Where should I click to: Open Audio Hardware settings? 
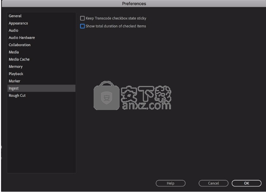point(42,38)
